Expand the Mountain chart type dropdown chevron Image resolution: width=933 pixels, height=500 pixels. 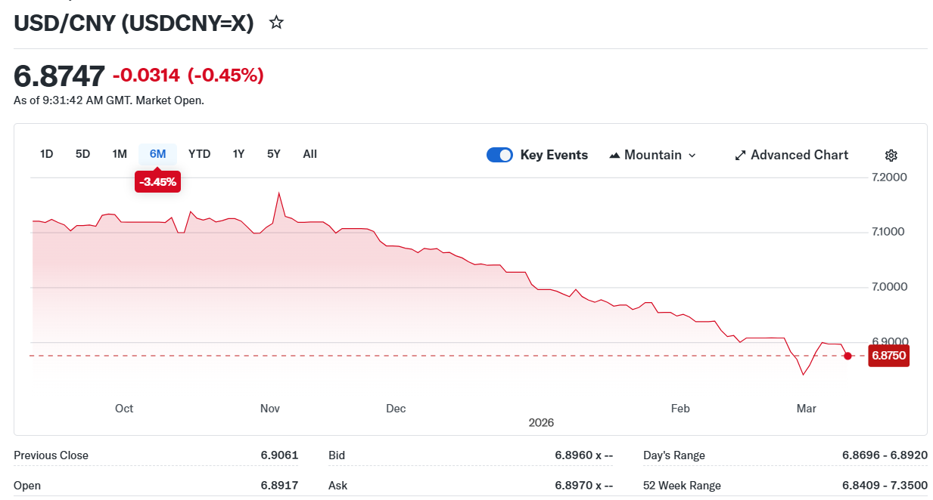pos(692,156)
